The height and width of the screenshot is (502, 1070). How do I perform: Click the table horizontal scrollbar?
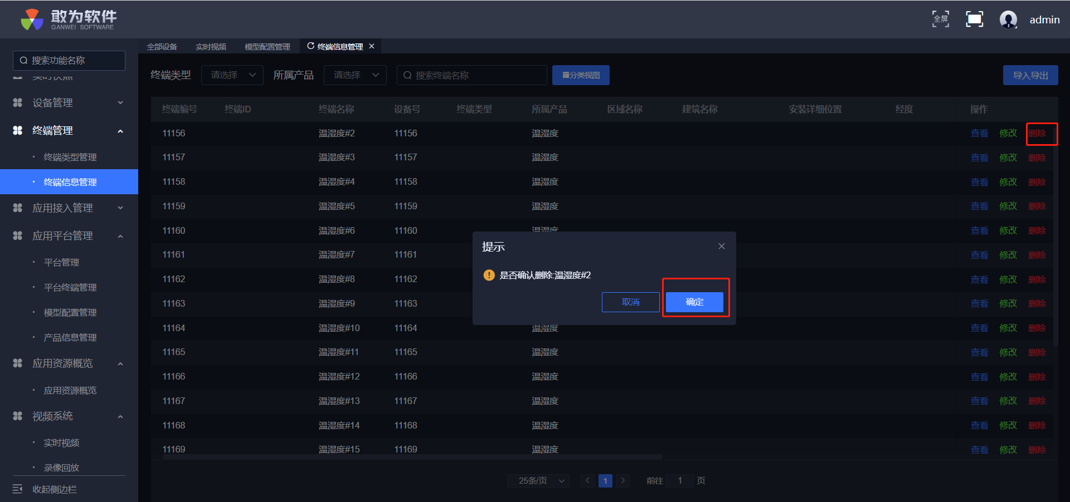pos(412,457)
